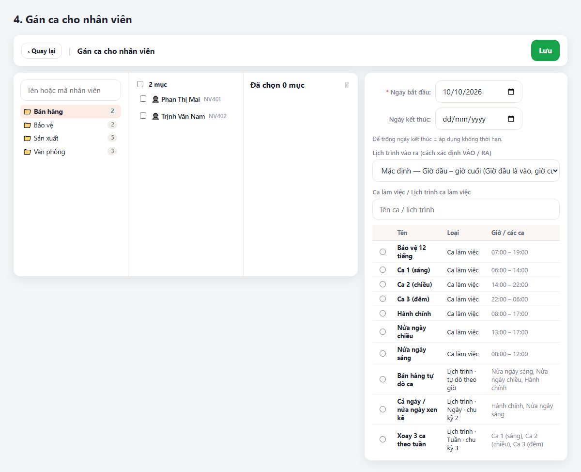Click the 'Giờ / các ca' column header
The height and width of the screenshot is (472, 581).
(x=508, y=233)
